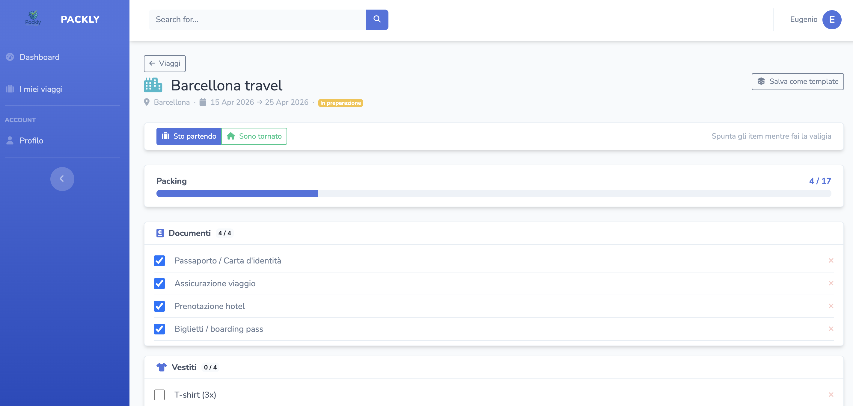Open I miei viaggi sidebar item
The image size is (853, 406).
[x=41, y=89]
